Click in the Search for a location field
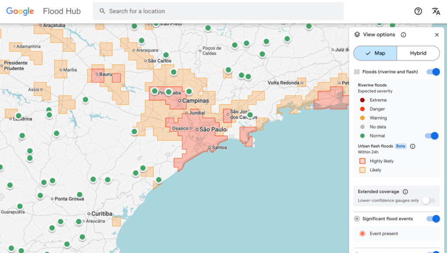The image size is (447, 253). tap(219, 11)
